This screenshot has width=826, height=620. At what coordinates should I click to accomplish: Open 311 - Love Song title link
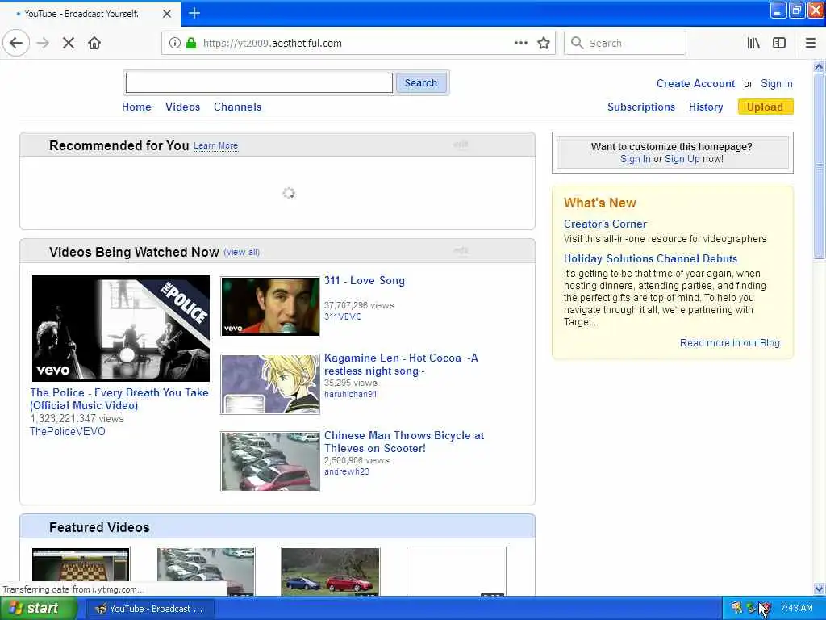tap(365, 280)
